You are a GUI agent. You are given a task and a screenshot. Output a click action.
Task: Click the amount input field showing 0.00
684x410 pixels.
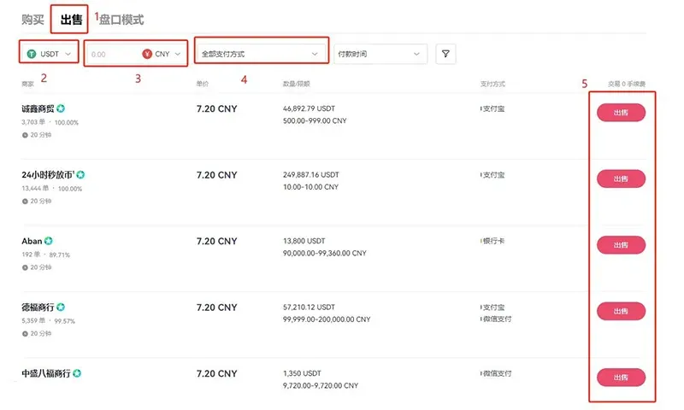point(113,55)
